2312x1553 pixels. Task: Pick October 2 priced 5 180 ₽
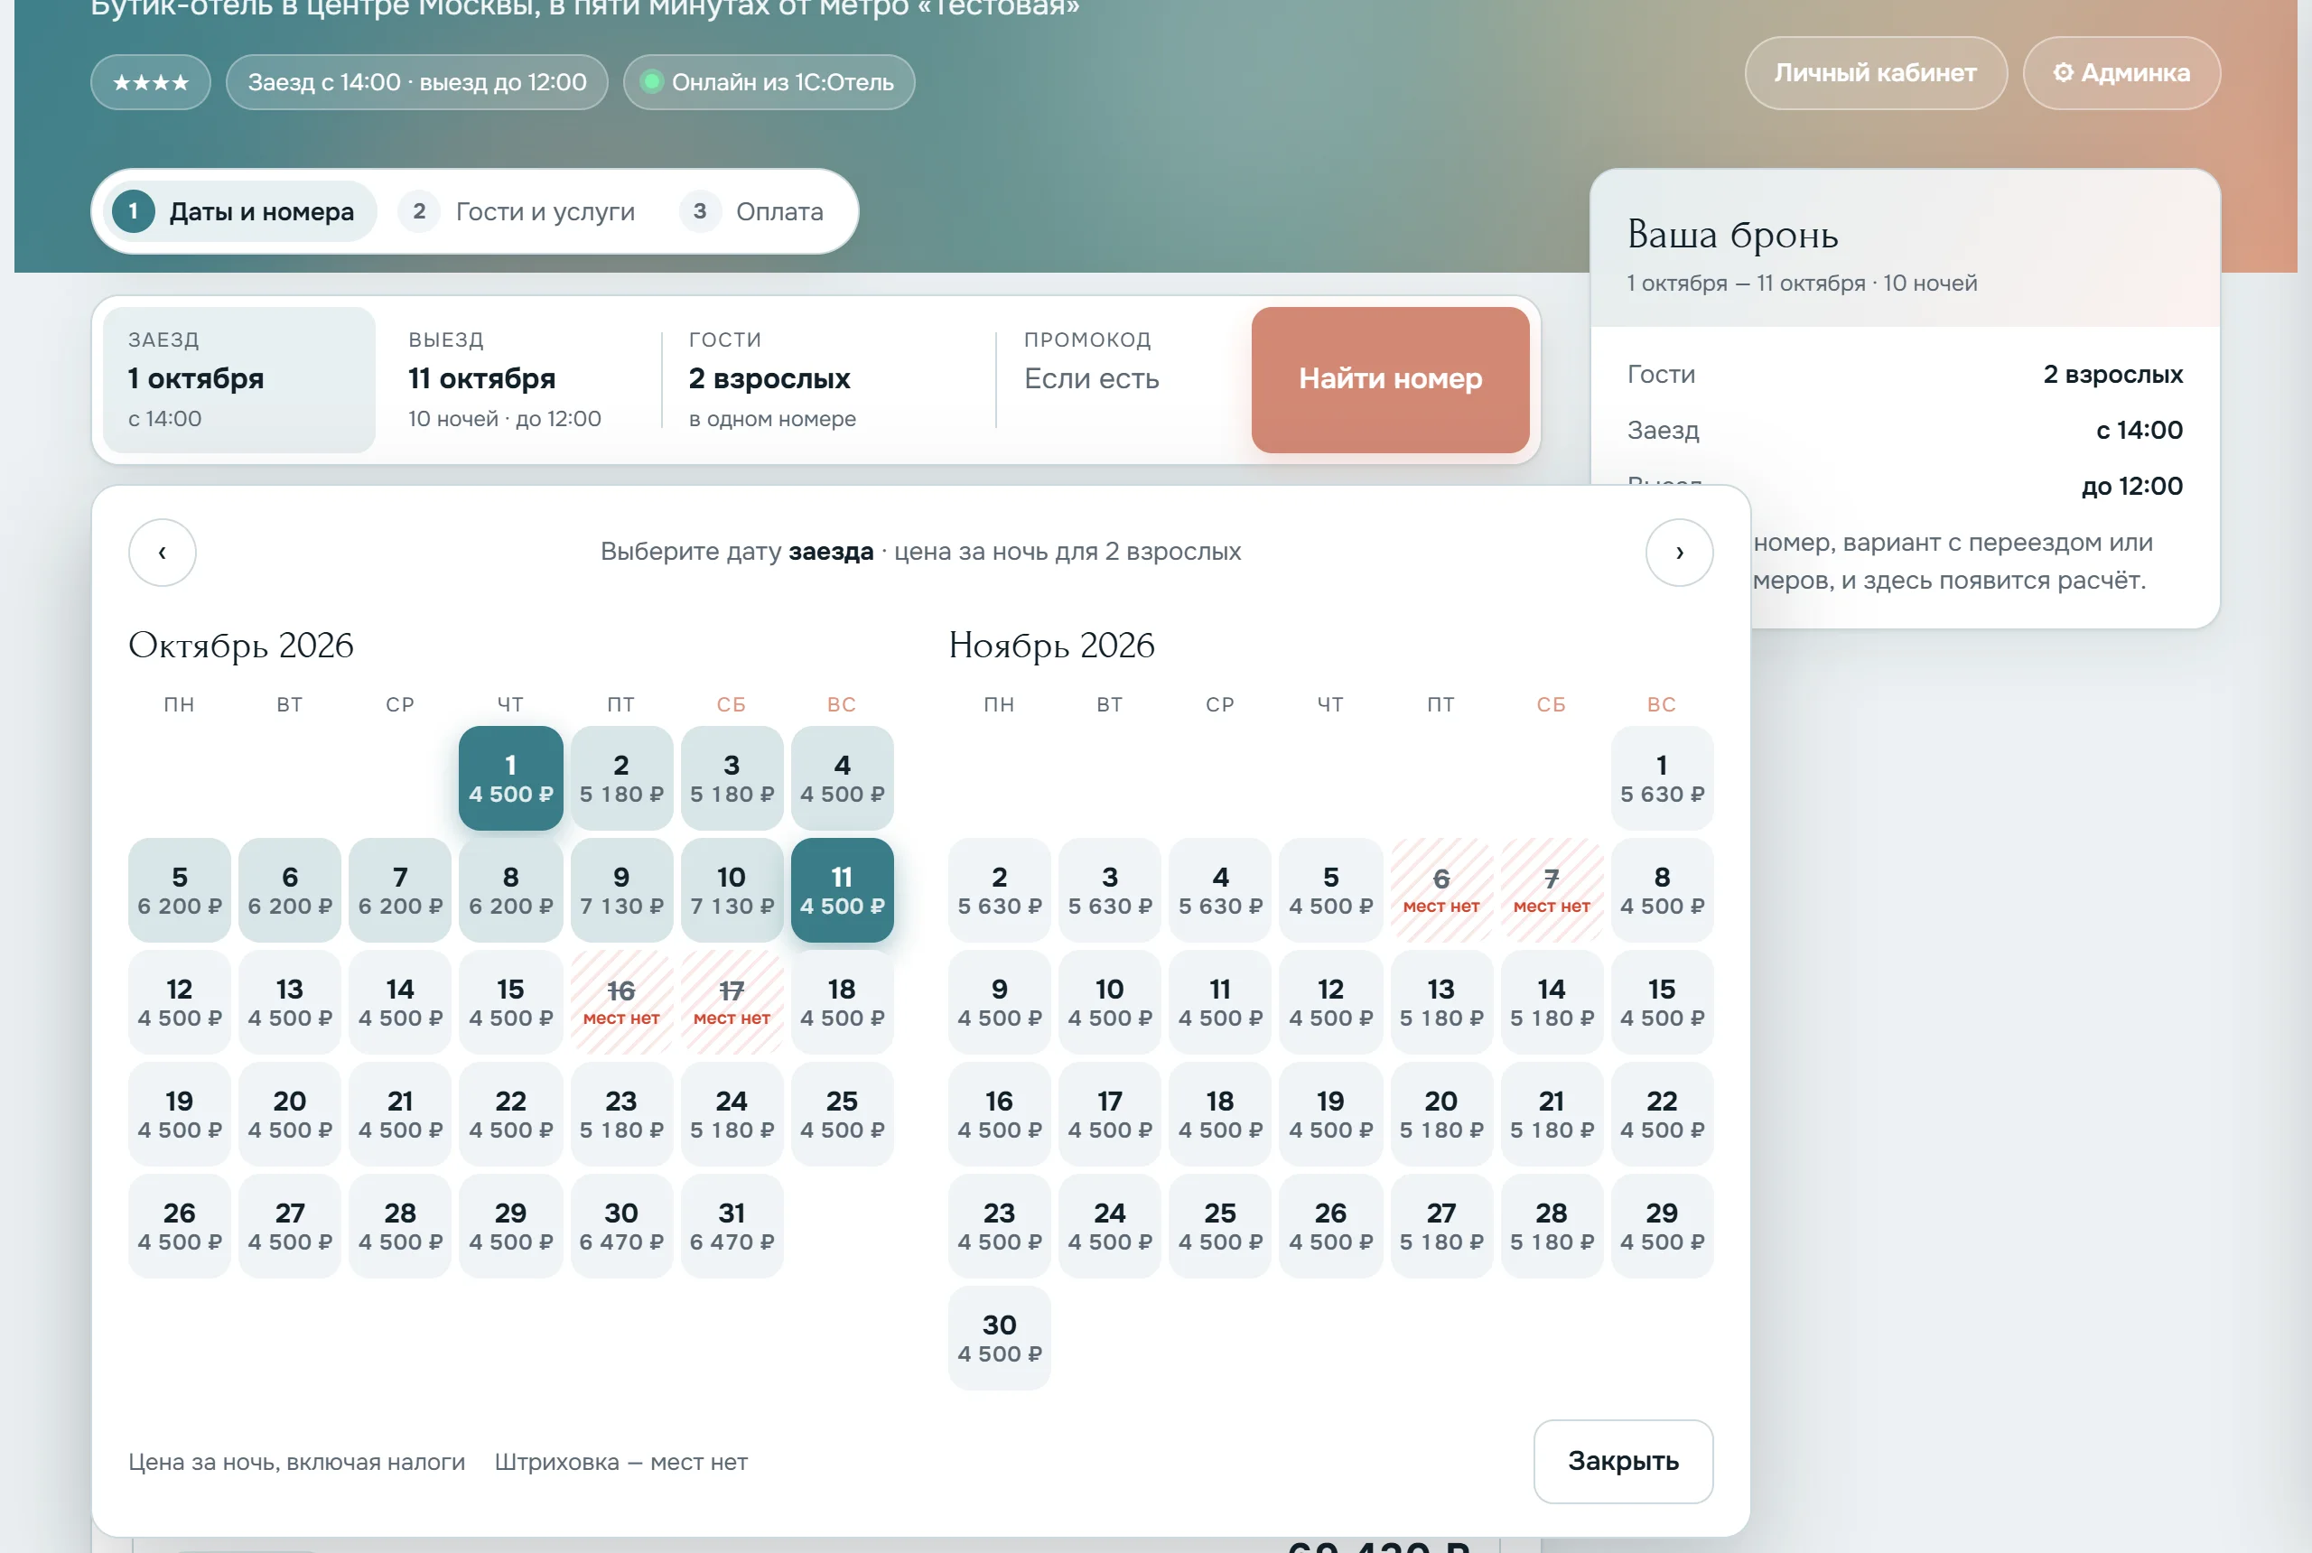coord(621,777)
